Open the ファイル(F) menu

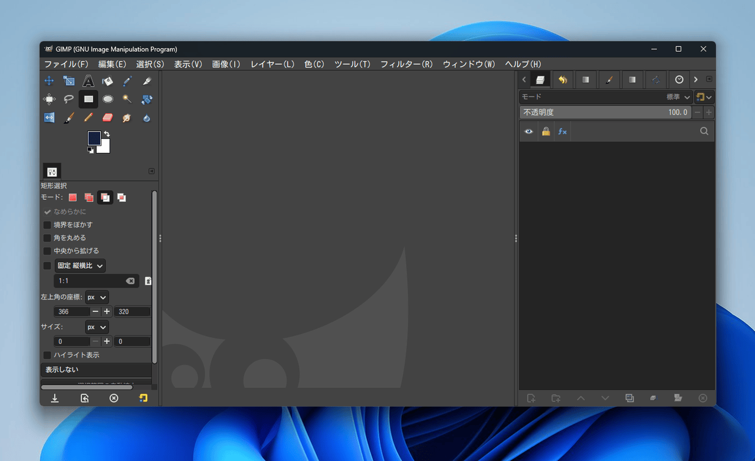66,64
